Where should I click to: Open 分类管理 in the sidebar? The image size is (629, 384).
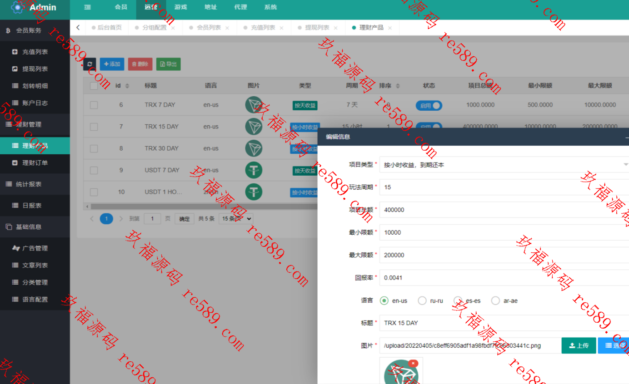[x=35, y=282]
